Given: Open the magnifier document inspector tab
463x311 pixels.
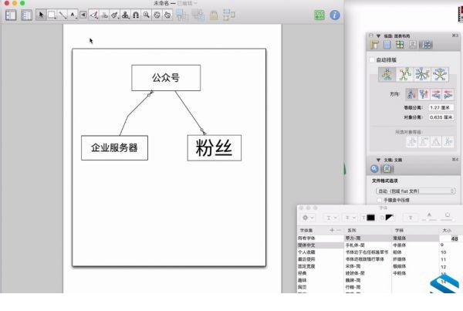Looking at the screenshot, I should point(374,169).
